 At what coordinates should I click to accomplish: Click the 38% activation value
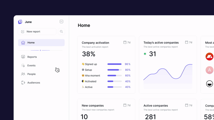(89, 54)
